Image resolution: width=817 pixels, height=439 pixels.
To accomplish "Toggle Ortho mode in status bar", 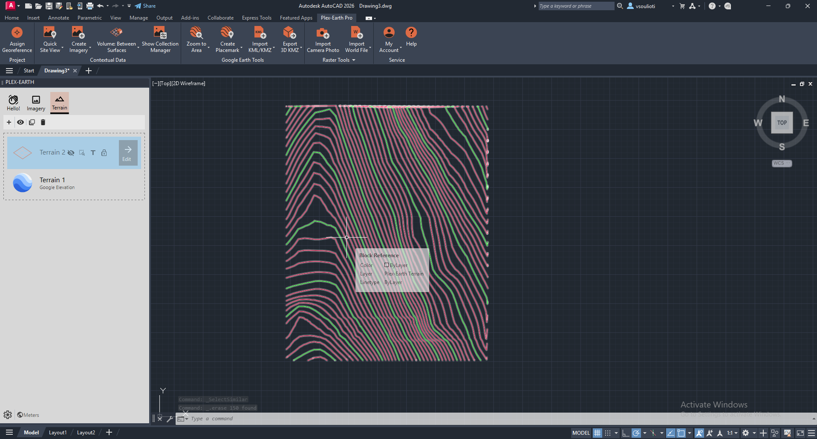I will pyautogui.click(x=626, y=433).
